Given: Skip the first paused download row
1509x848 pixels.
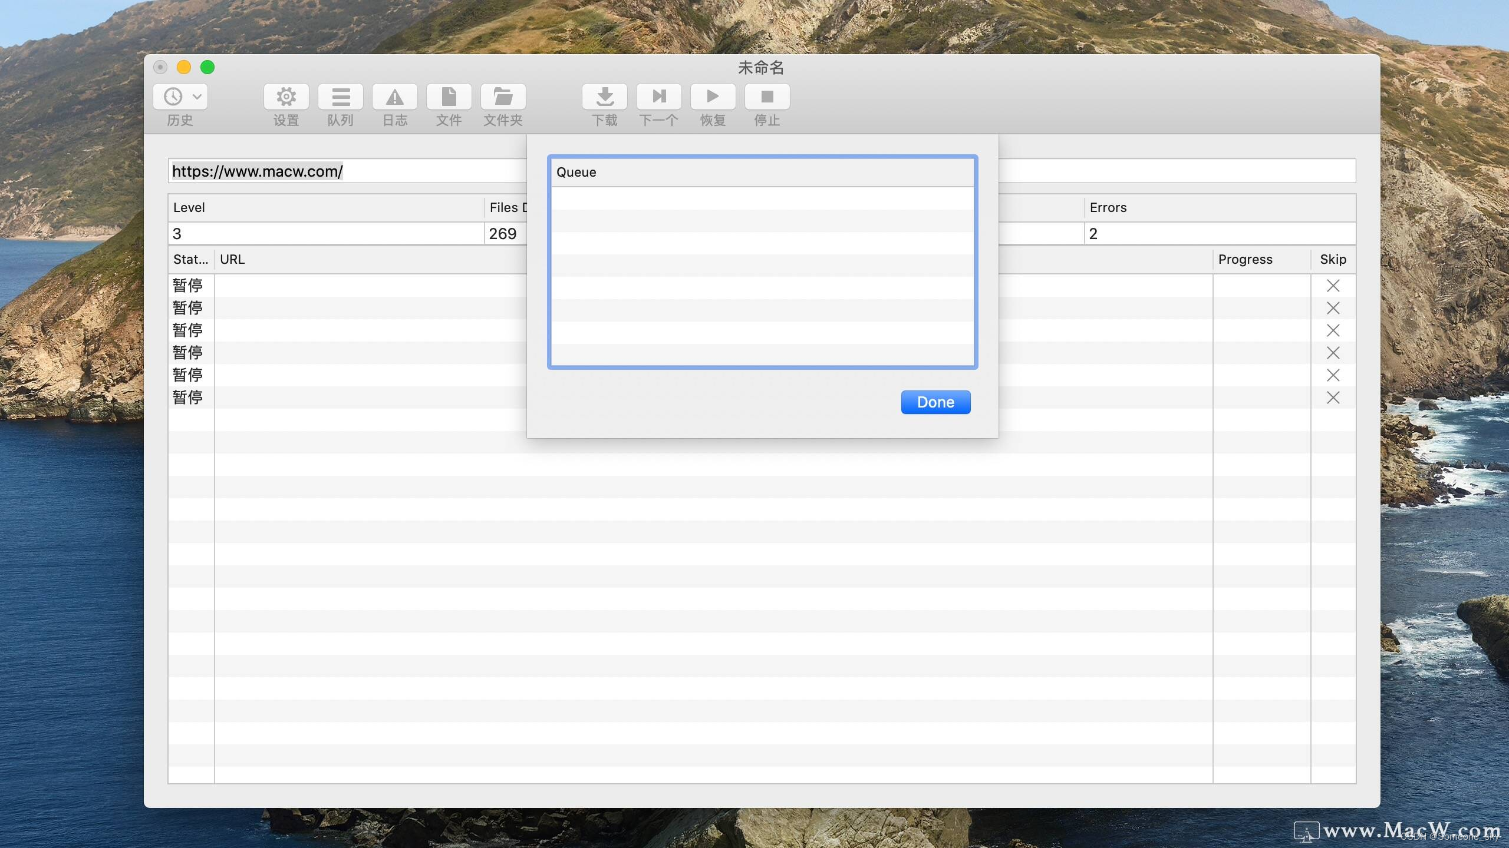Looking at the screenshot, I should click(1333, 286).
